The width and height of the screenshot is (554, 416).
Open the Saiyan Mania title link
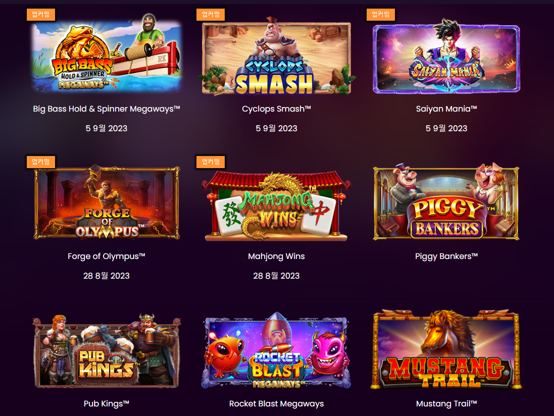pyautogui.click(x=446, y=109)
